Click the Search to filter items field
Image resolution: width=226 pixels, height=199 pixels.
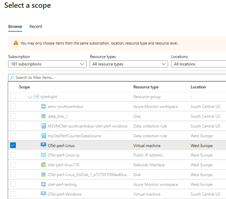coord(117,78)
